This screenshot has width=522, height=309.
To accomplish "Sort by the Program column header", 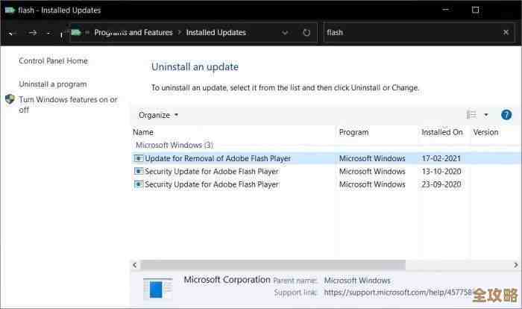I will (353, 132).
